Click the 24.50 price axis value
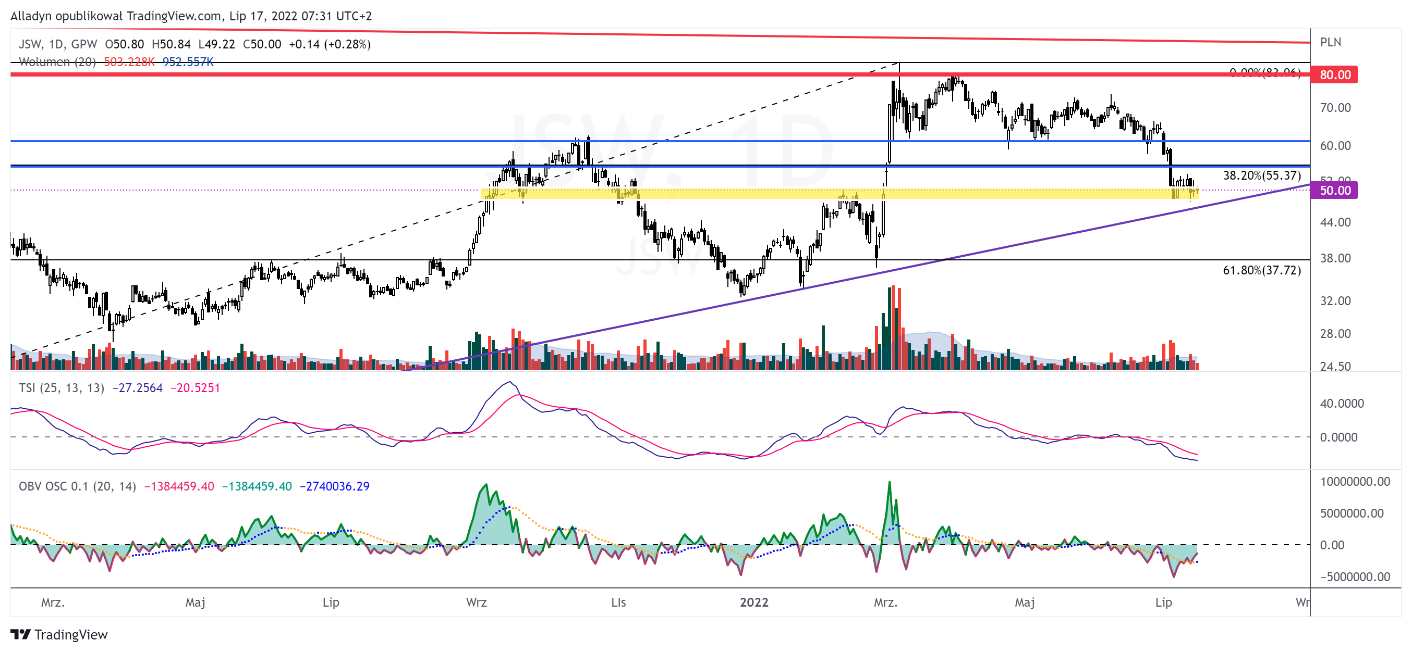Viewport: 1412px width, 653px height. 1335,366
